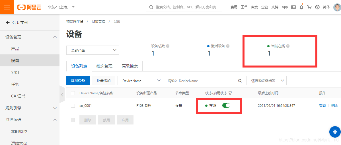Show the 当前在线 help tooltip icon
Image resolution: width=341 pixels, height=145 pixels.
288,46
